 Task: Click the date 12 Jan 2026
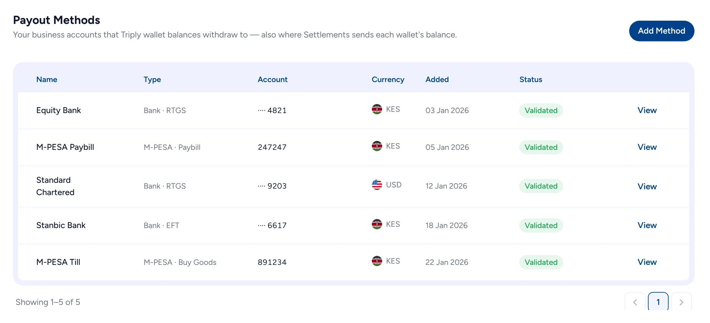point(446,186)
